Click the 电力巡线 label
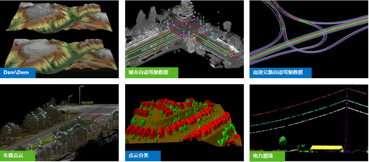The height and width of the screenshot is (162, 369). click(267, 156)
